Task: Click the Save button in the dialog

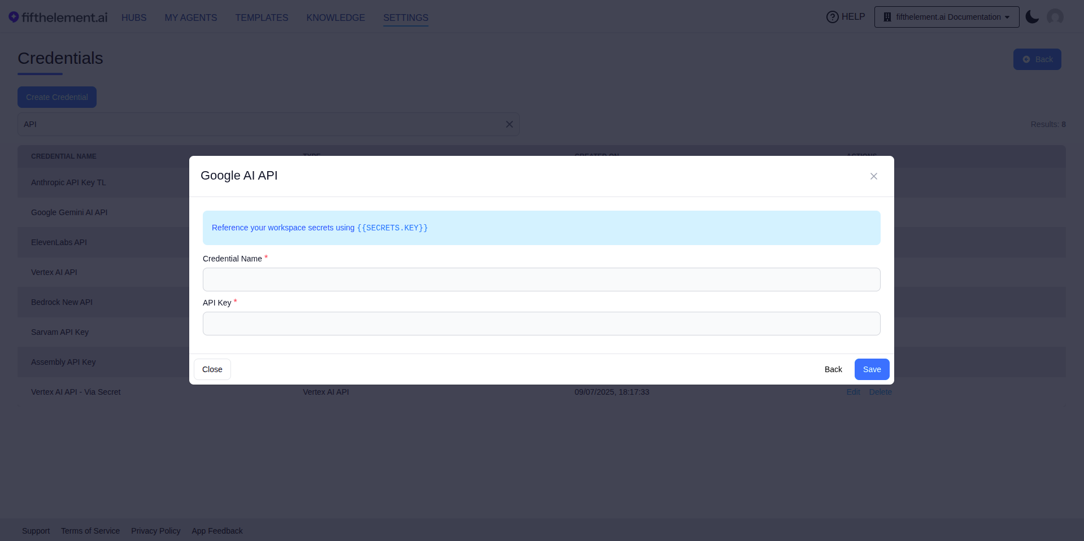Action: pos(872,369)
